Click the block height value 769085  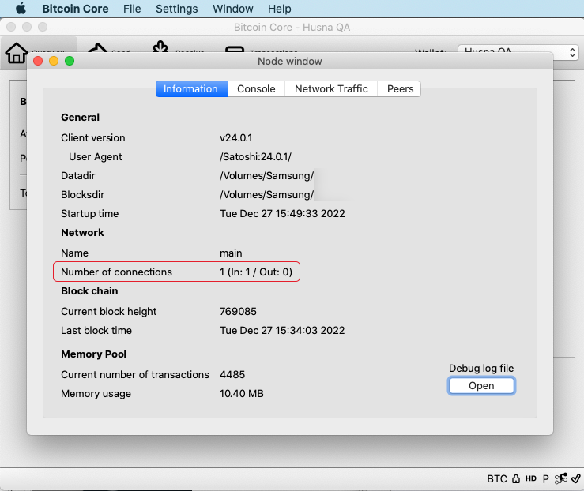(x=238, y=311)
